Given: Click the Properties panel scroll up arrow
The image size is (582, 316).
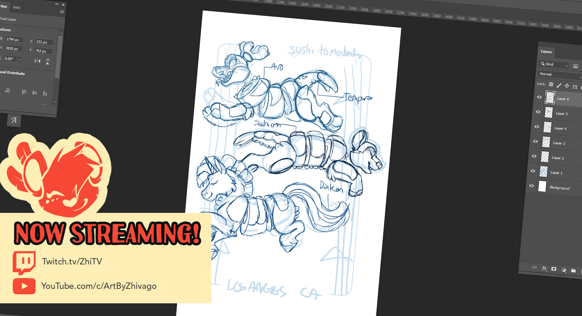Looking at the screenshot, I should (61, 33).
